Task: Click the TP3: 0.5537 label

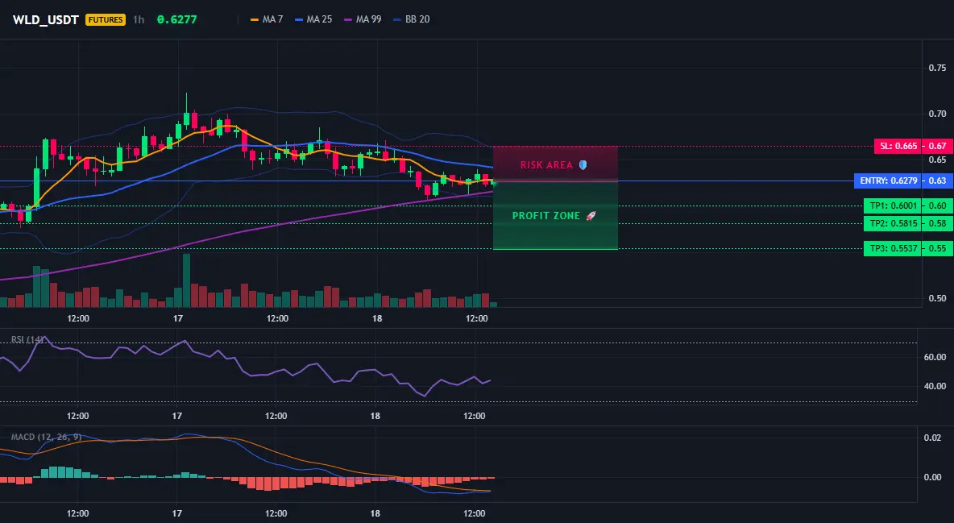Action: [892, 248]
